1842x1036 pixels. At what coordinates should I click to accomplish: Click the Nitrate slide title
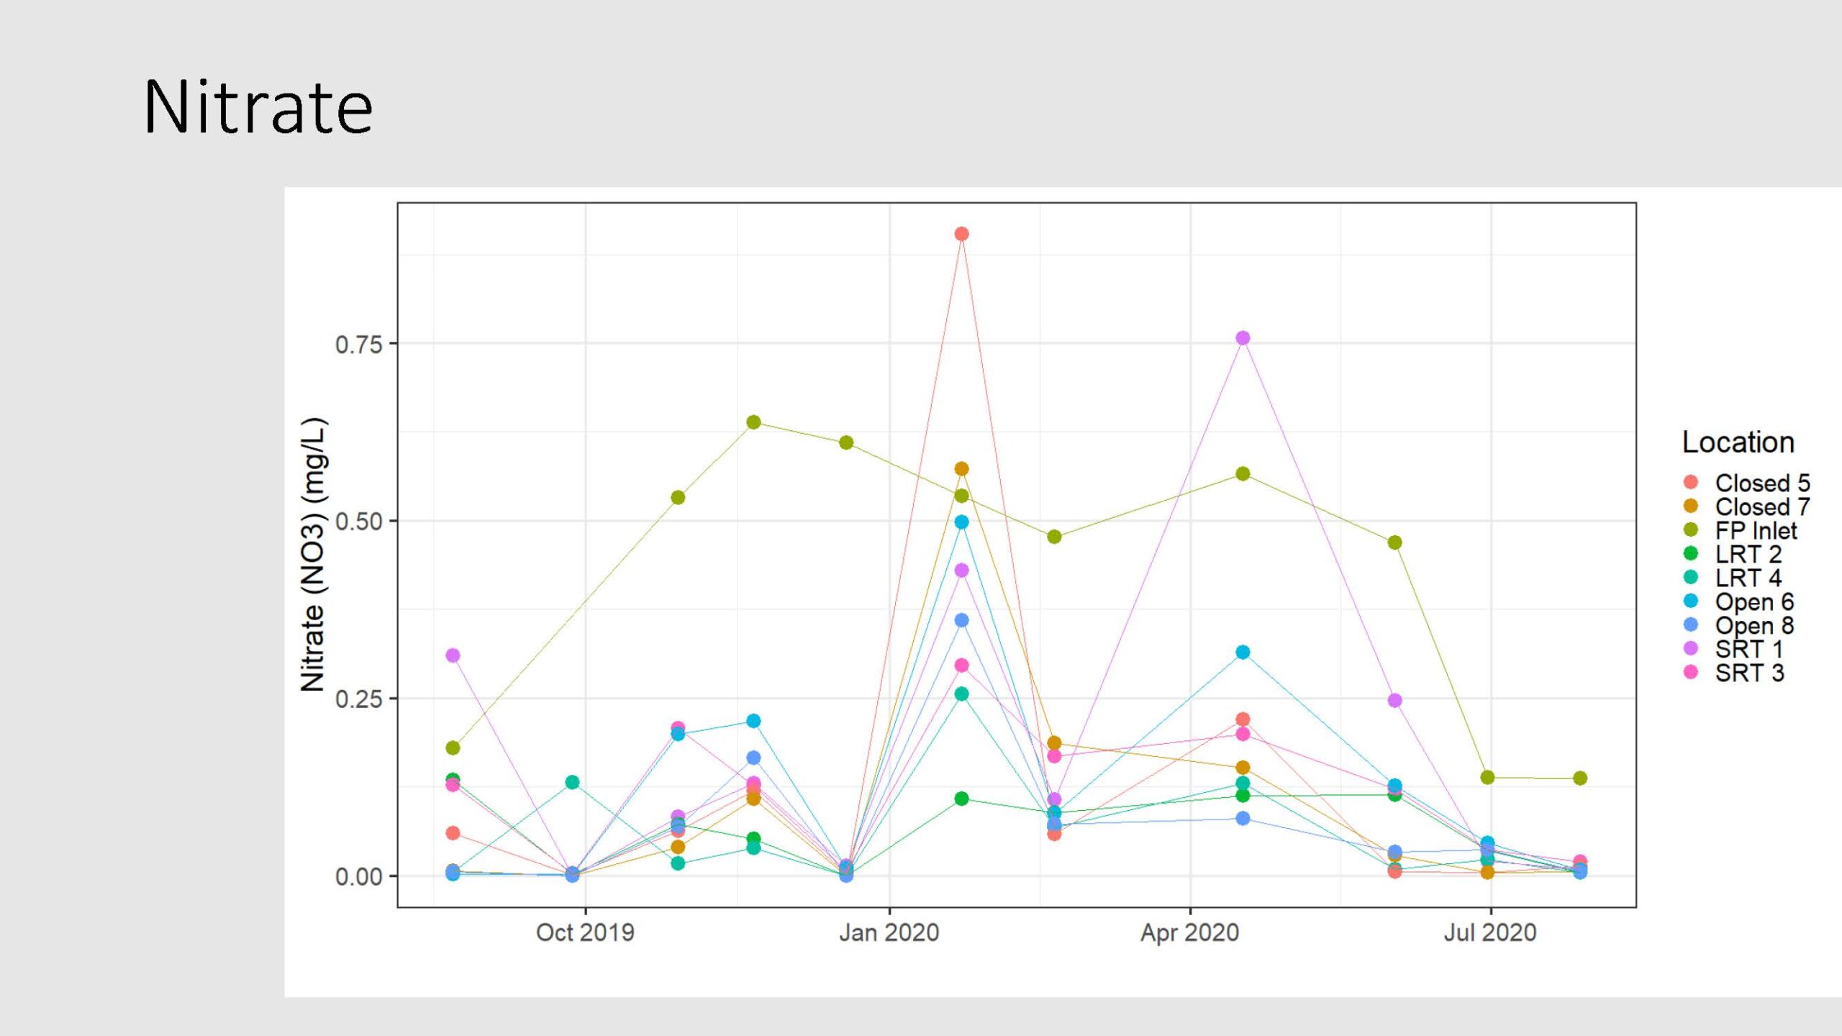coord(258,108)
